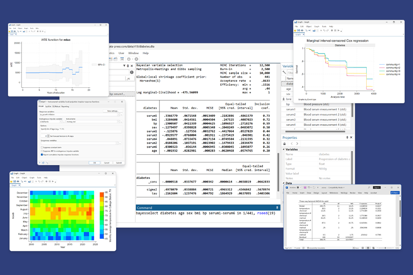Switch to SE/Robust tab in ivlpirf dialog

point(56,106)
